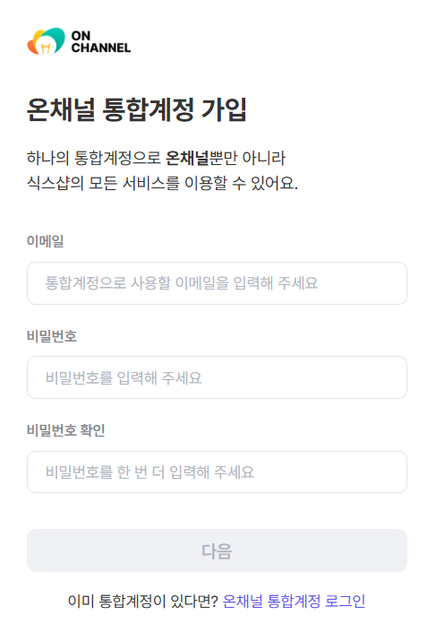Click the 비밀번호 field label

pyautogui.click(x=52, y=336)
